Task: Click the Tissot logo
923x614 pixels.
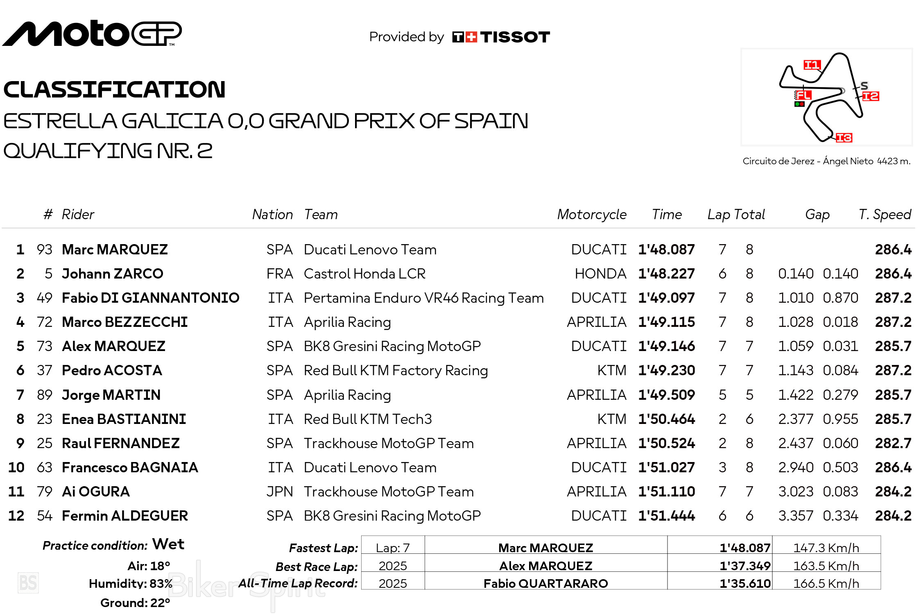Action: 501,37
